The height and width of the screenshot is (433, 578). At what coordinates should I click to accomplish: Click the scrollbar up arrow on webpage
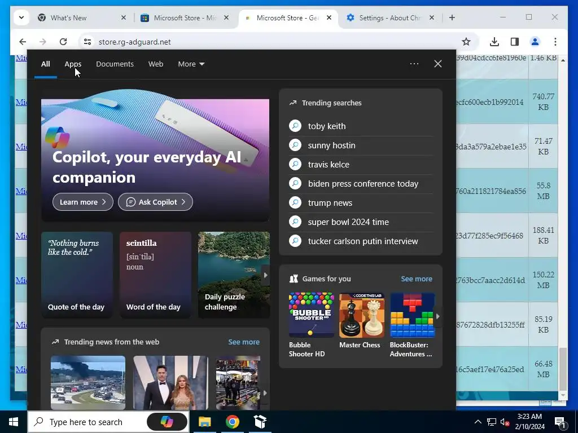pyautogui.click(x=563, y=60)
